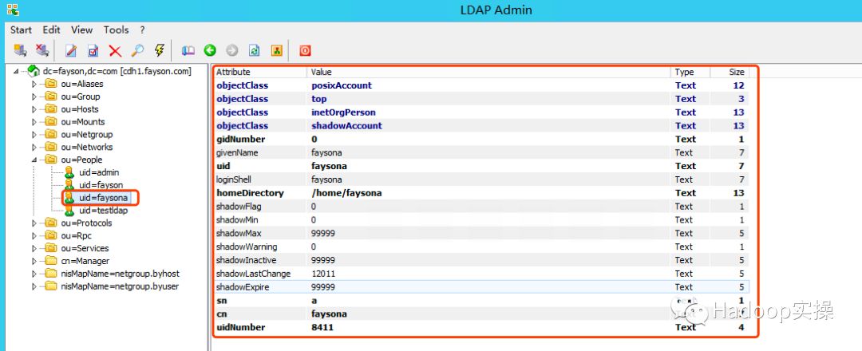Click the Disconnect toolbar icon
The width and height of the screenshot is (862, 351).
pyautogui.click(x=42, y=50)
